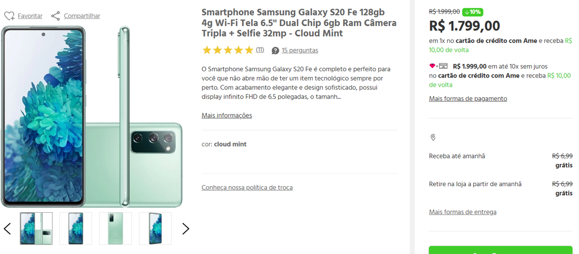
Task: Show next thumbnails with right arrow
Action: pos(185,229)
